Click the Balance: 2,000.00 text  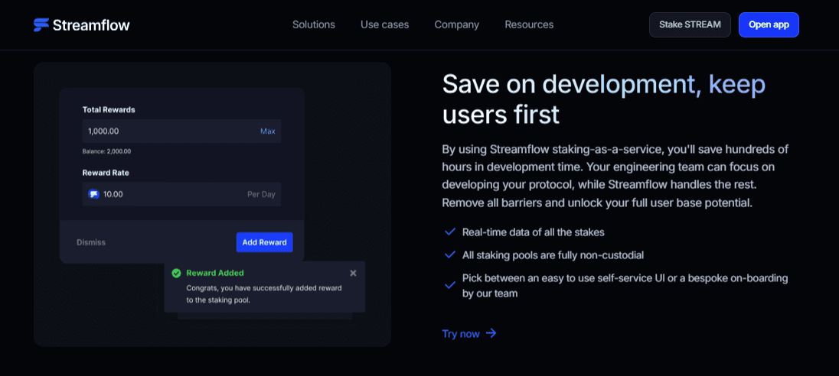tap(106, 151)
